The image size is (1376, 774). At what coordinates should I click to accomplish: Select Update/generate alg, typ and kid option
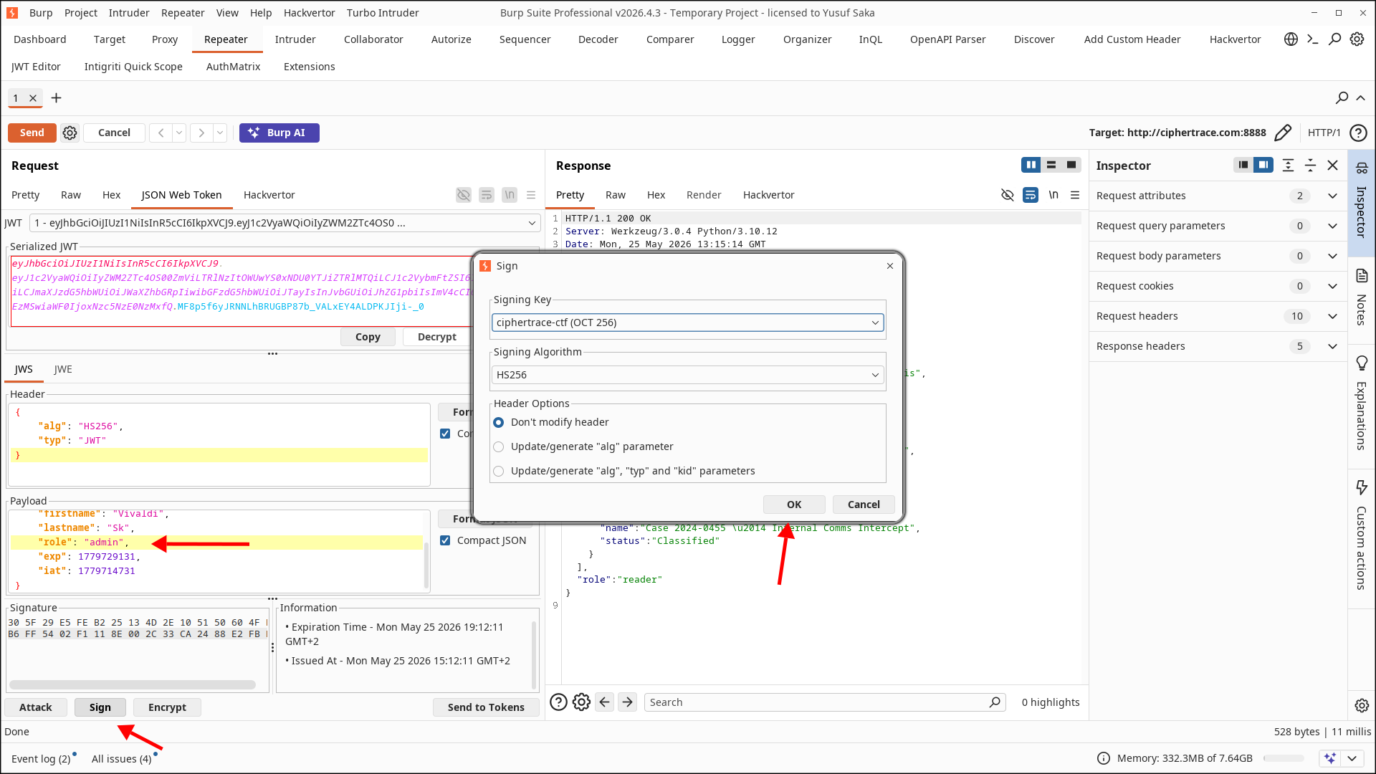point(498,472)
